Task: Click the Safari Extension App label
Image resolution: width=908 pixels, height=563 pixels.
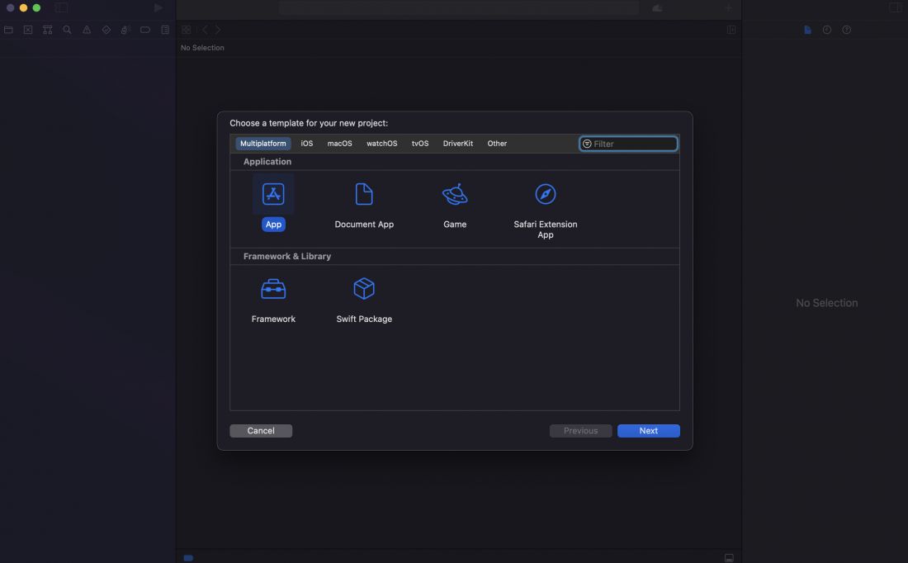Action: [545, 229]
